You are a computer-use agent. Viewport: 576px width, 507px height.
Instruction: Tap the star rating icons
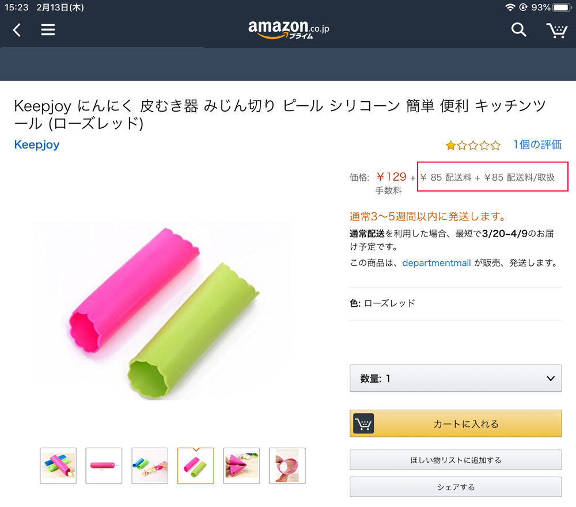coord(473,146)
